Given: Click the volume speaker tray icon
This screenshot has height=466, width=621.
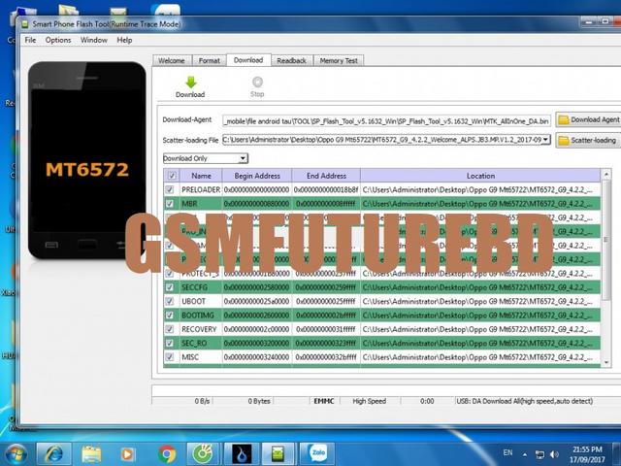Looking at the screenshot, I should coord(554,454).
